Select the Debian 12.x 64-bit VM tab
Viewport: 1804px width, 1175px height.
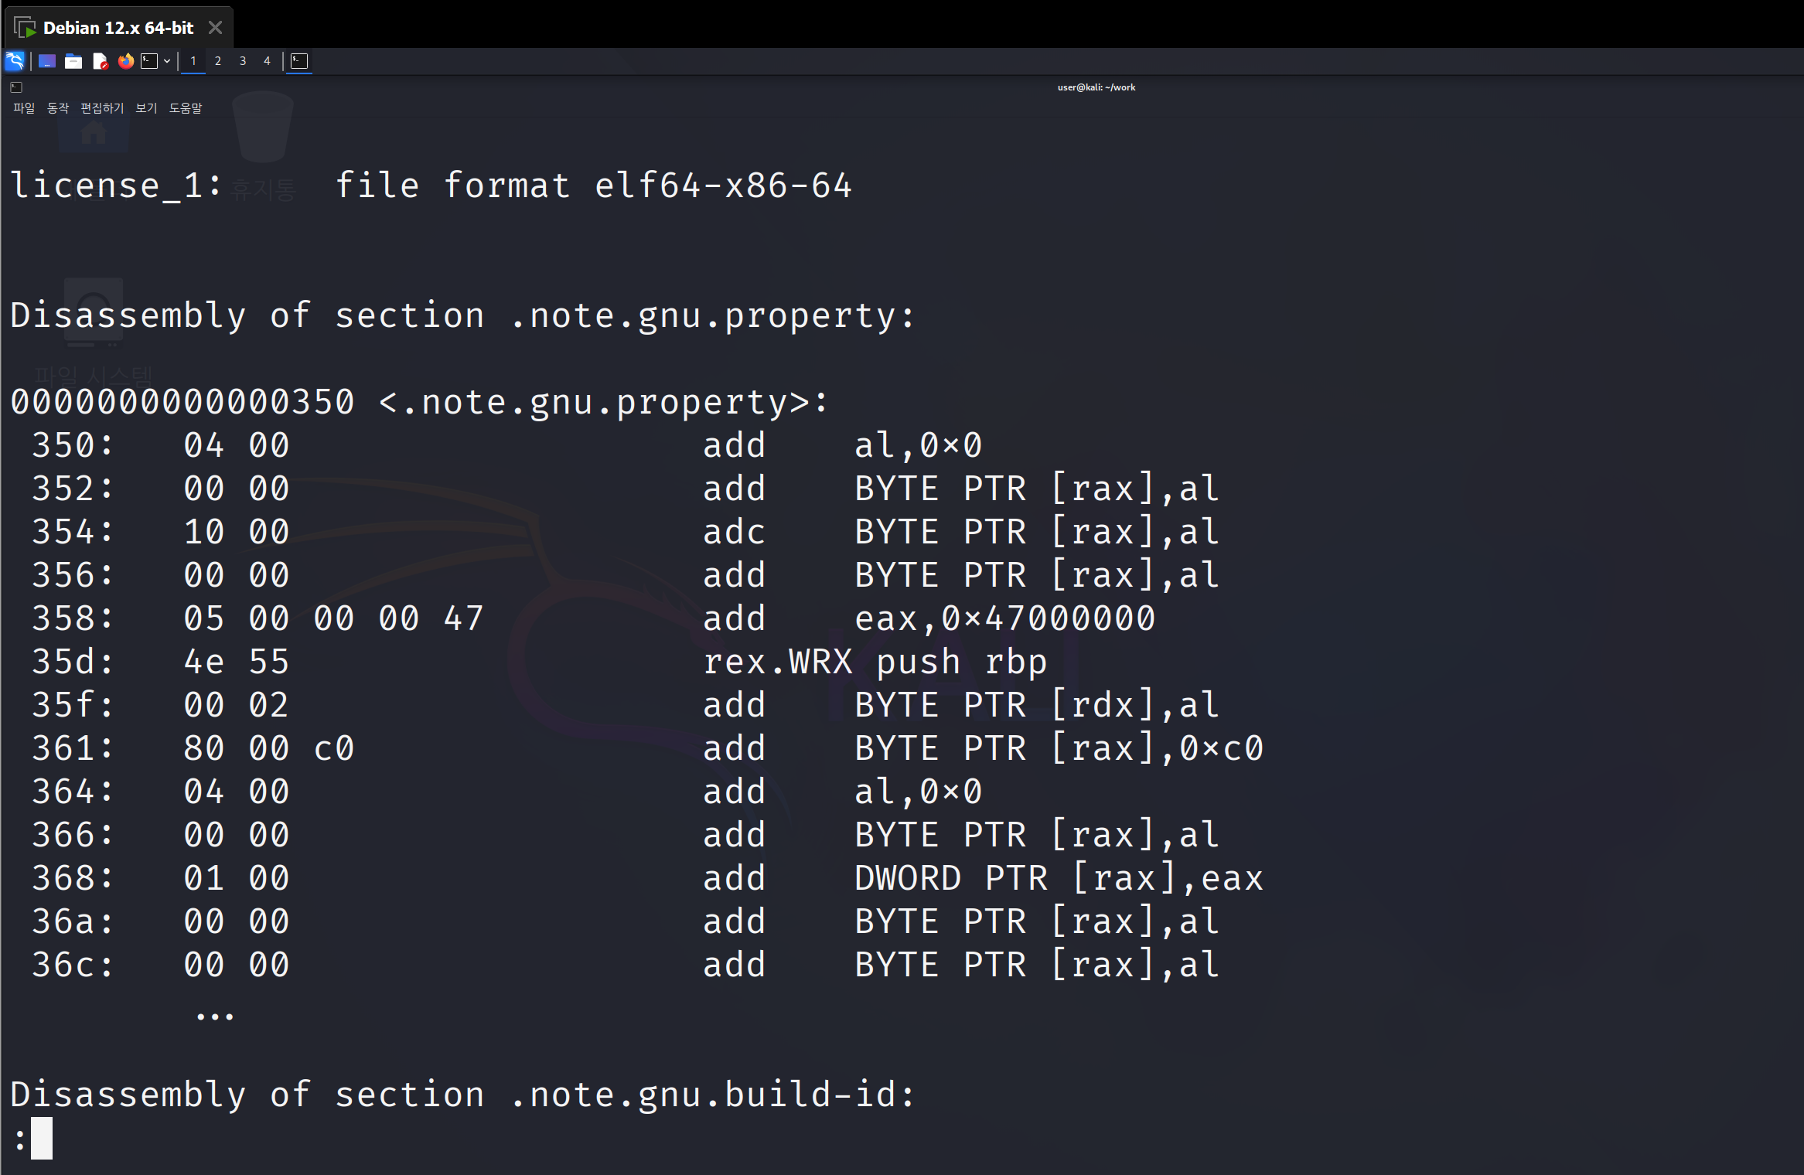click(x=118, y=28)
